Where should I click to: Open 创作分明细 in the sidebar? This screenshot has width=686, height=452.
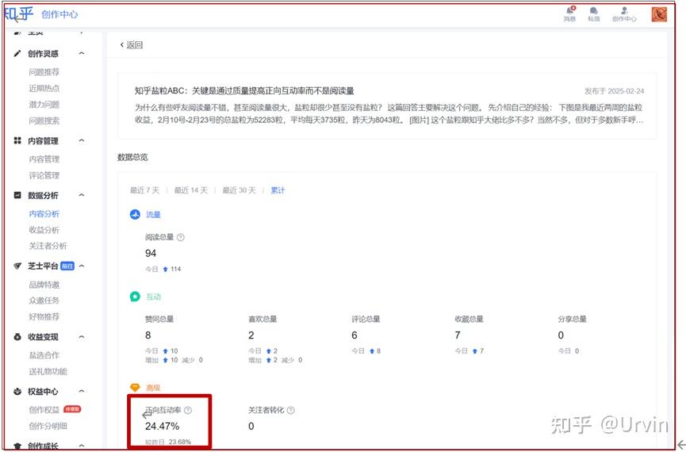[48, 426]
